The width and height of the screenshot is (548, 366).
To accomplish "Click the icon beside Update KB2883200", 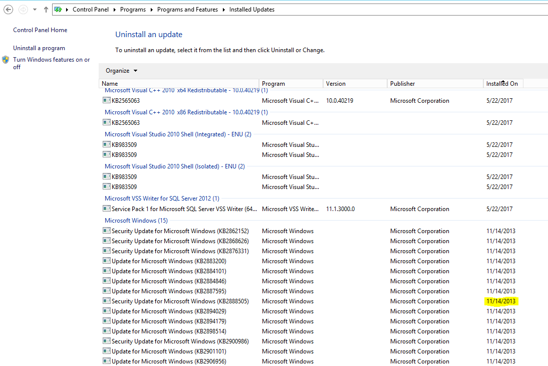I will point(106,261).
